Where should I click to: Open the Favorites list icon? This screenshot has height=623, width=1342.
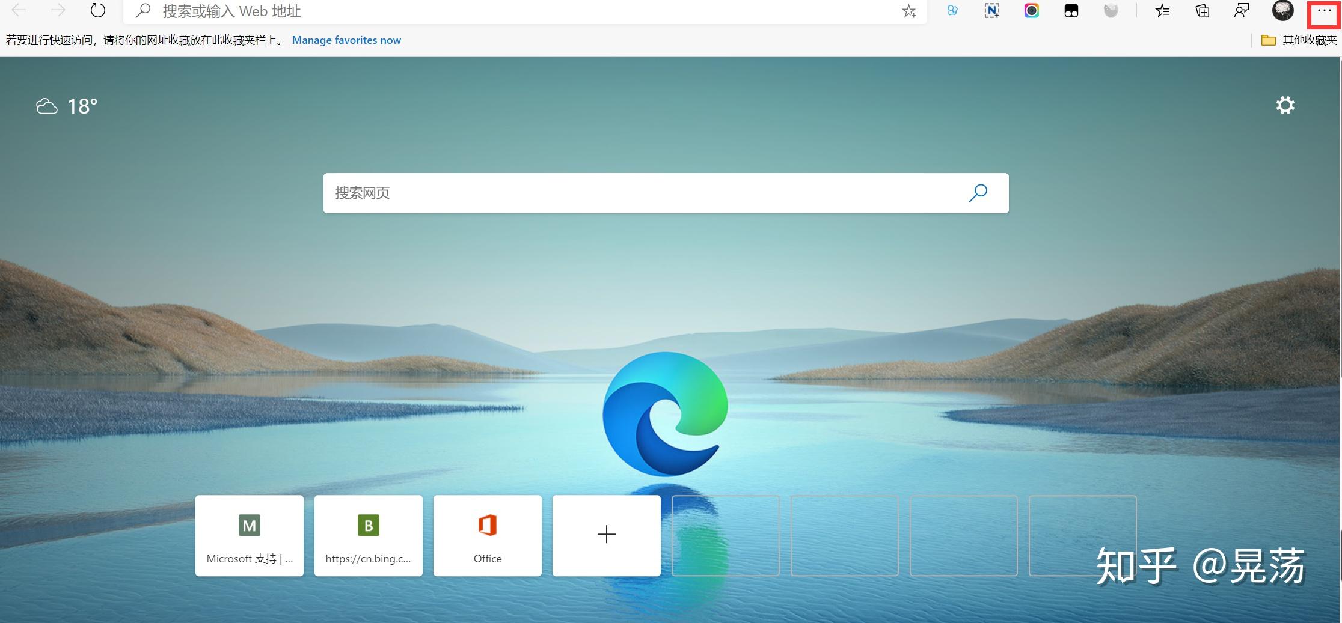tap(1163, 11)
